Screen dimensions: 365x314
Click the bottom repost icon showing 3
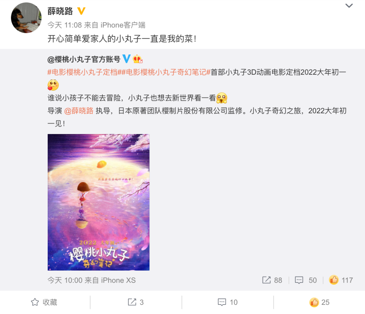click(x=132, y=302)
